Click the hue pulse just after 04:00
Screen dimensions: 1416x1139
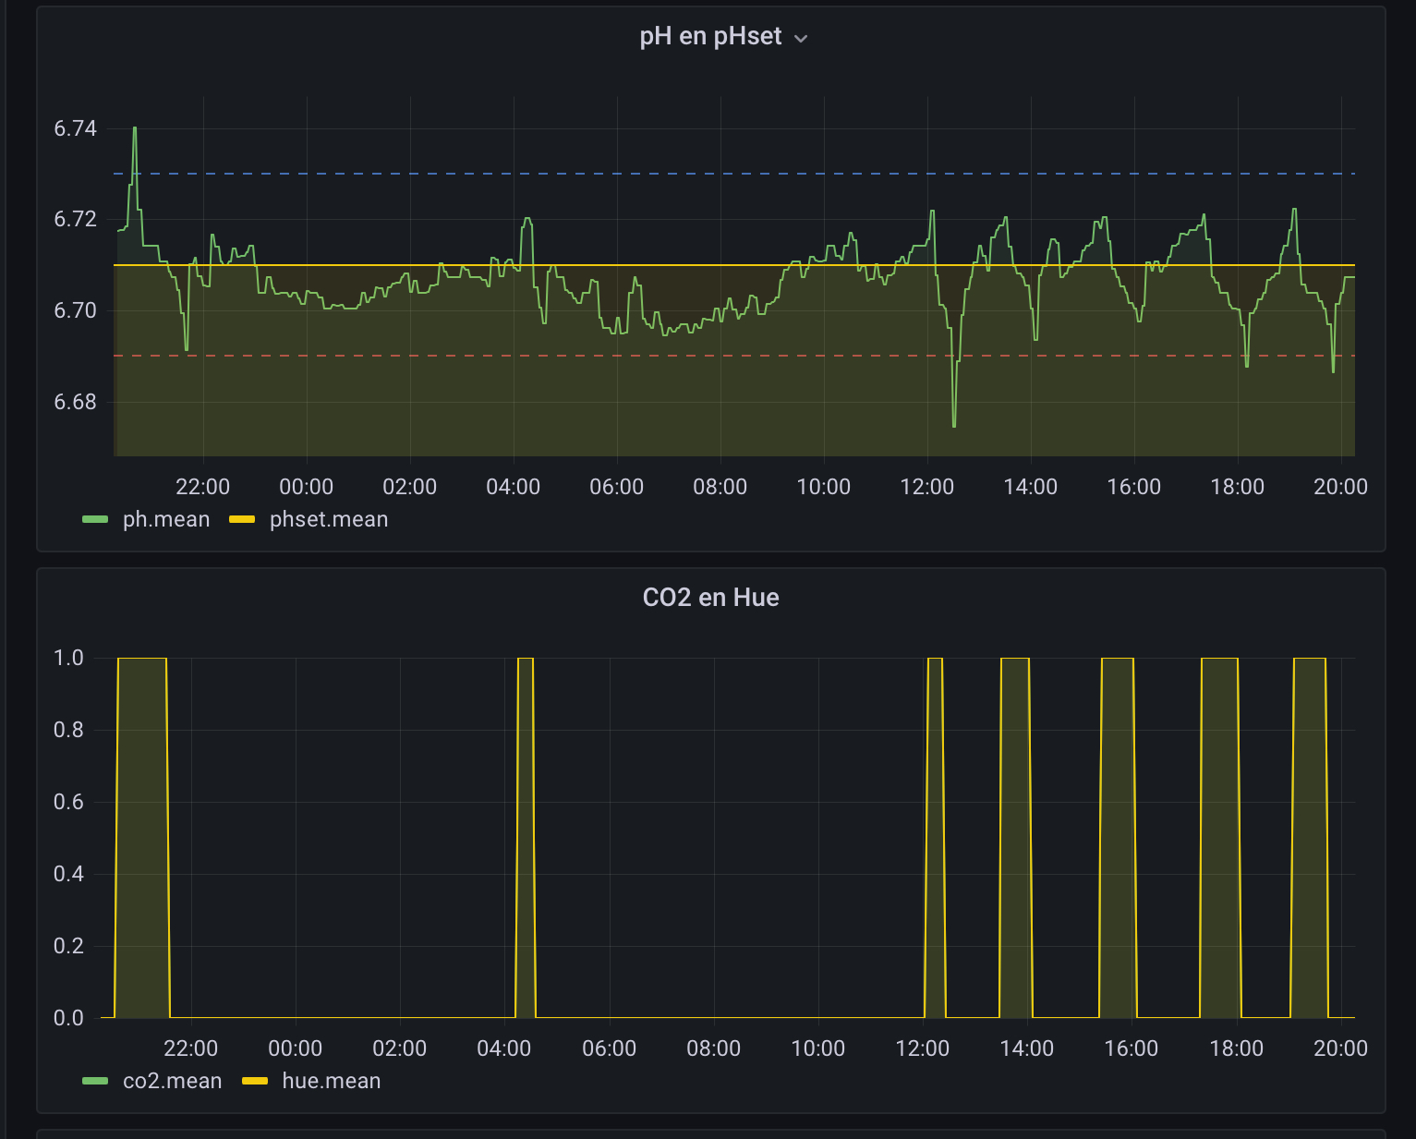pos(526,831)
